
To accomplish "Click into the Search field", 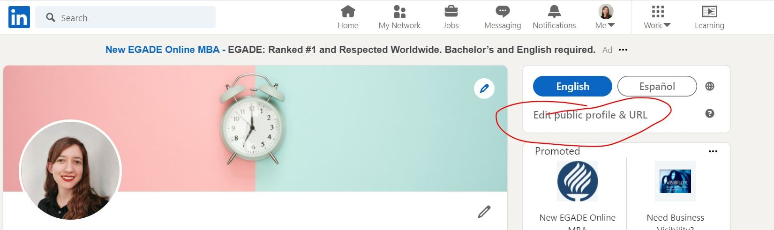I will (x=125, y=17).
